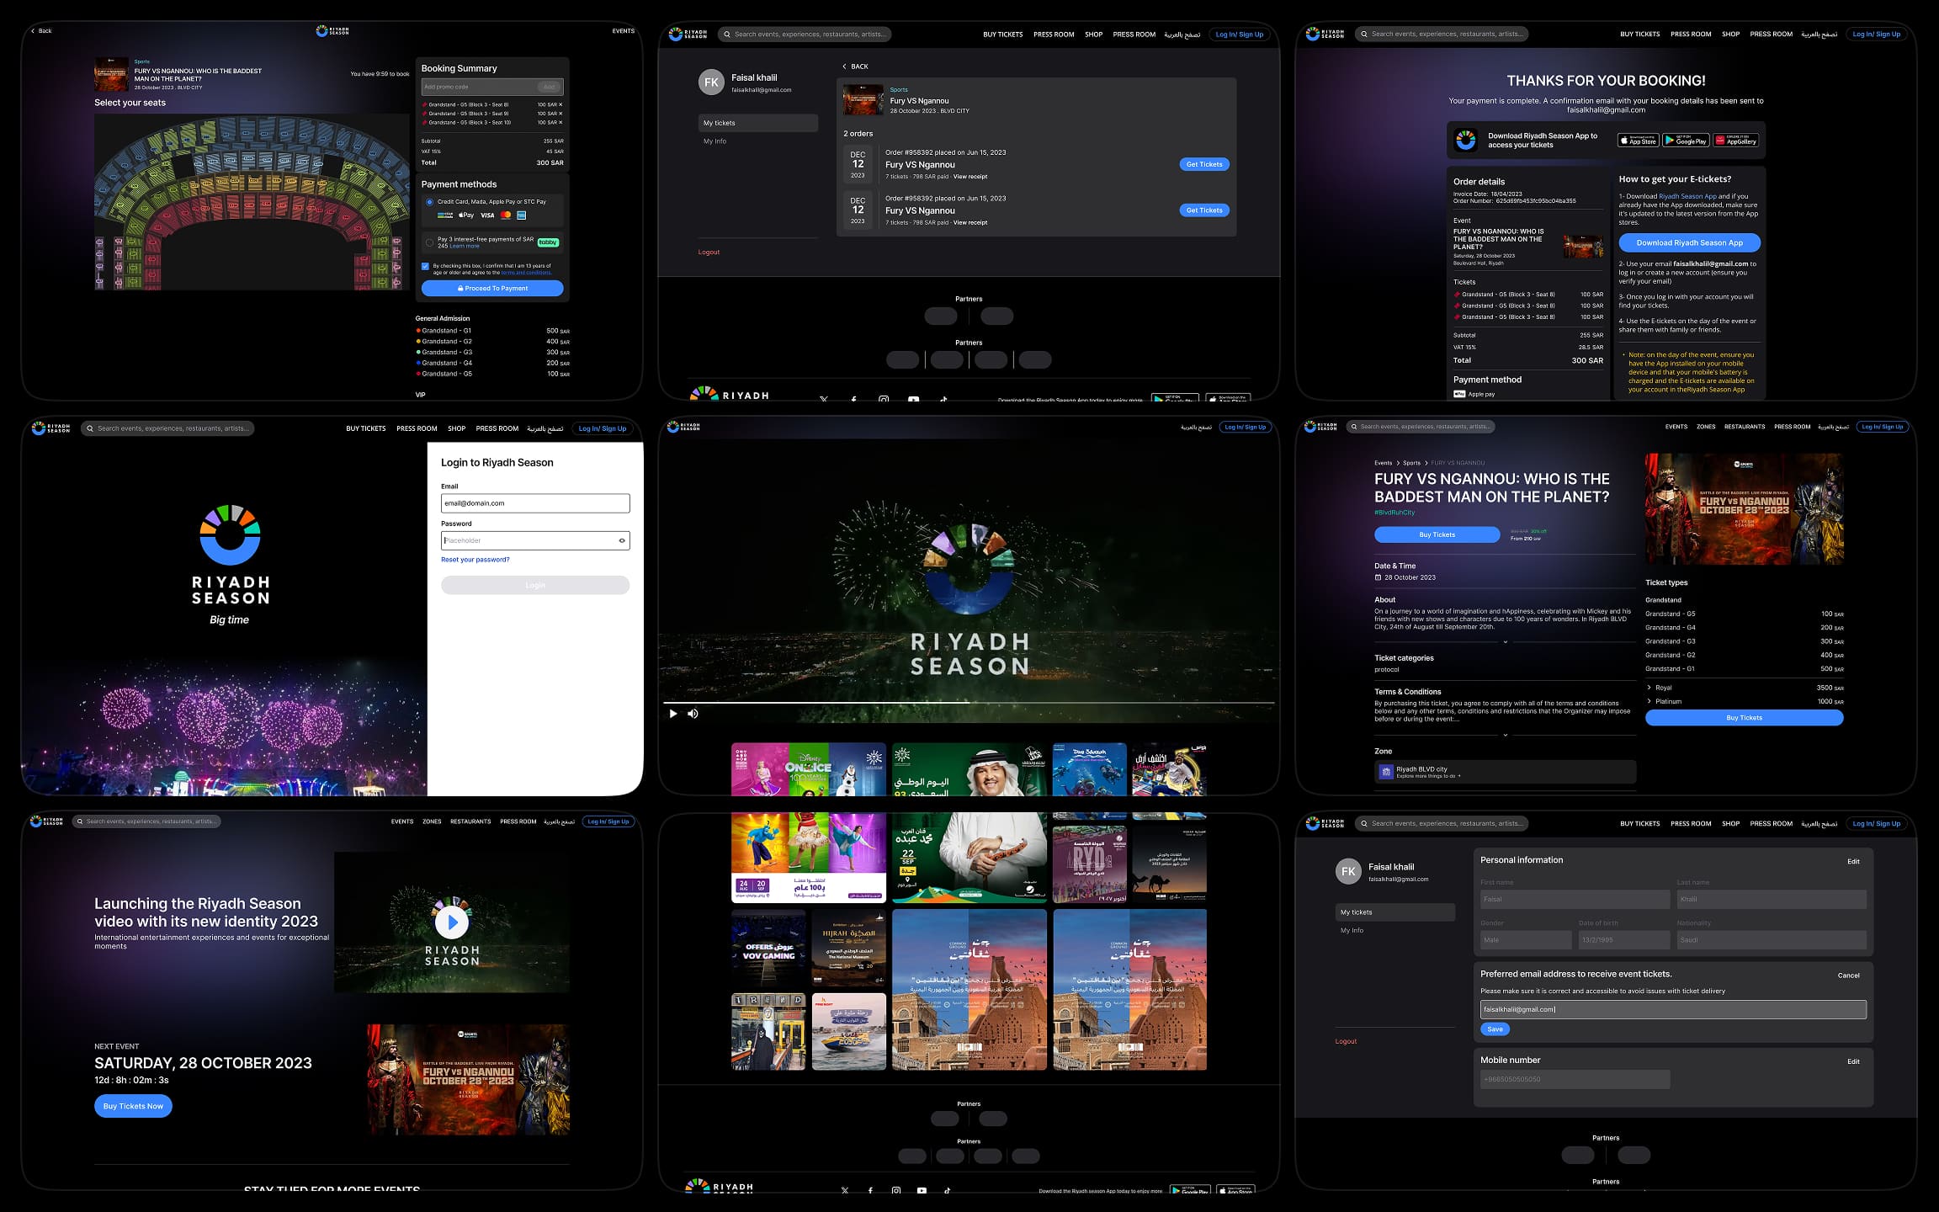Untick the age confirmation checkbox
The image size is (1939, 1212).
click(x=426, y=266)
